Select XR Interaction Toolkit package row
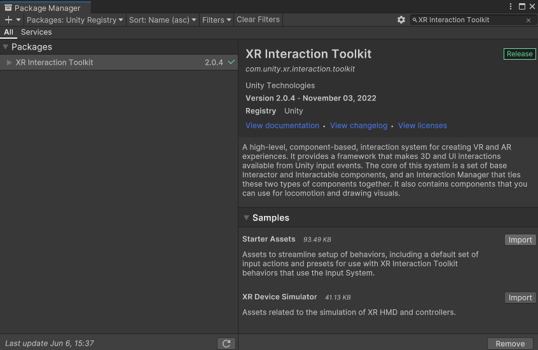Viewport: 538px width, 350px height. click(119, 62)
